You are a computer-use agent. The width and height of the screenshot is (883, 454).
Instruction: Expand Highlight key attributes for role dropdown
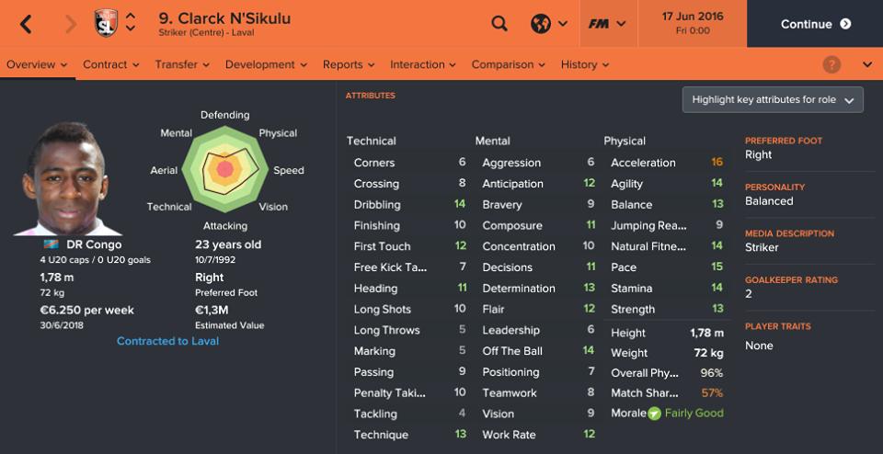tap(773, 100)
